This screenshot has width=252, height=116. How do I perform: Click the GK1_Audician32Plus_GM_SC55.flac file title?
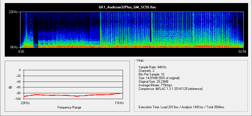pyautogui.click(x=126, y=7)
